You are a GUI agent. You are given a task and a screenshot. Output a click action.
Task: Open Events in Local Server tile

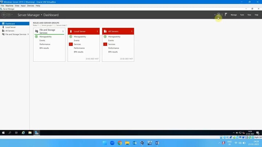point(76,40)
